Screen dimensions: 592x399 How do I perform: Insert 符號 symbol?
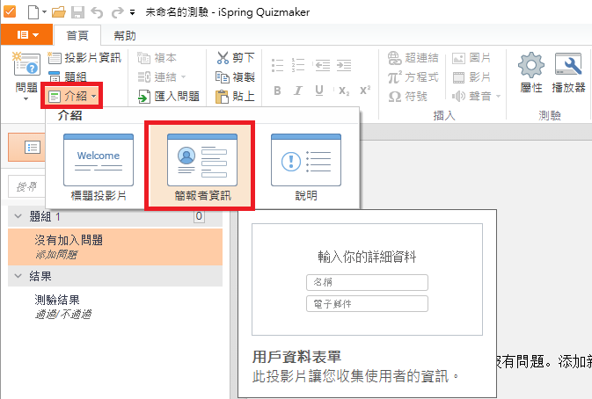tap(408, 97)
